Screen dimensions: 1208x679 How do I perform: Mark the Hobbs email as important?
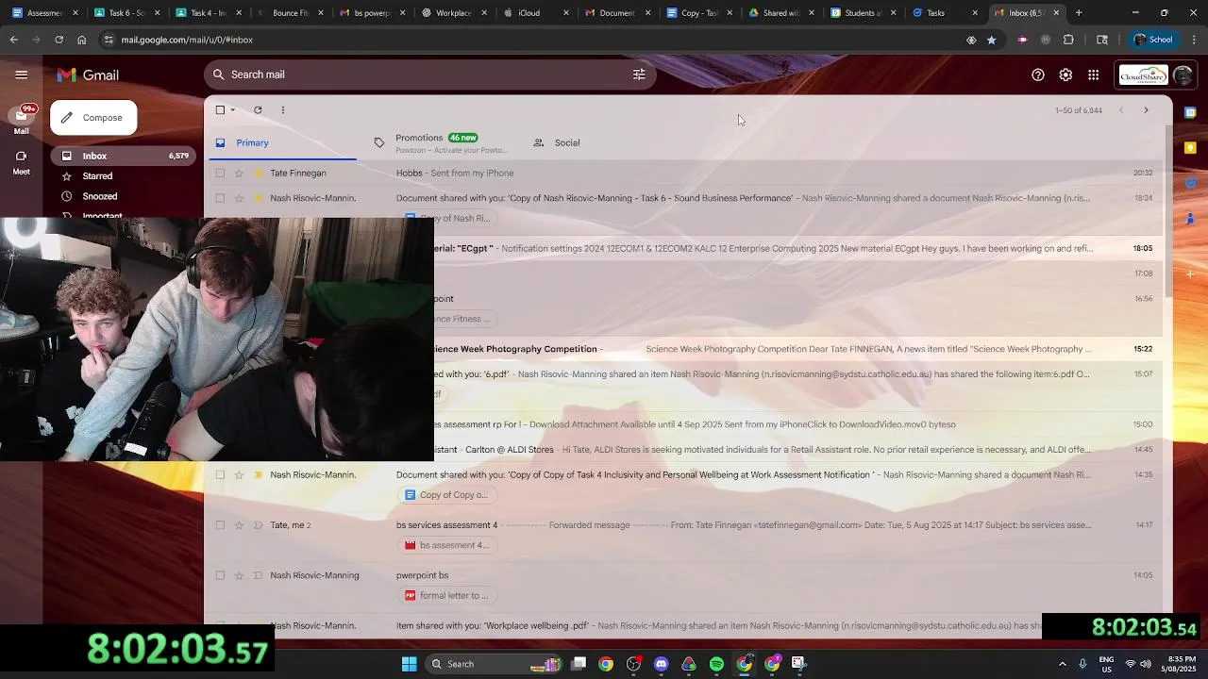click(x=258, y=174)
